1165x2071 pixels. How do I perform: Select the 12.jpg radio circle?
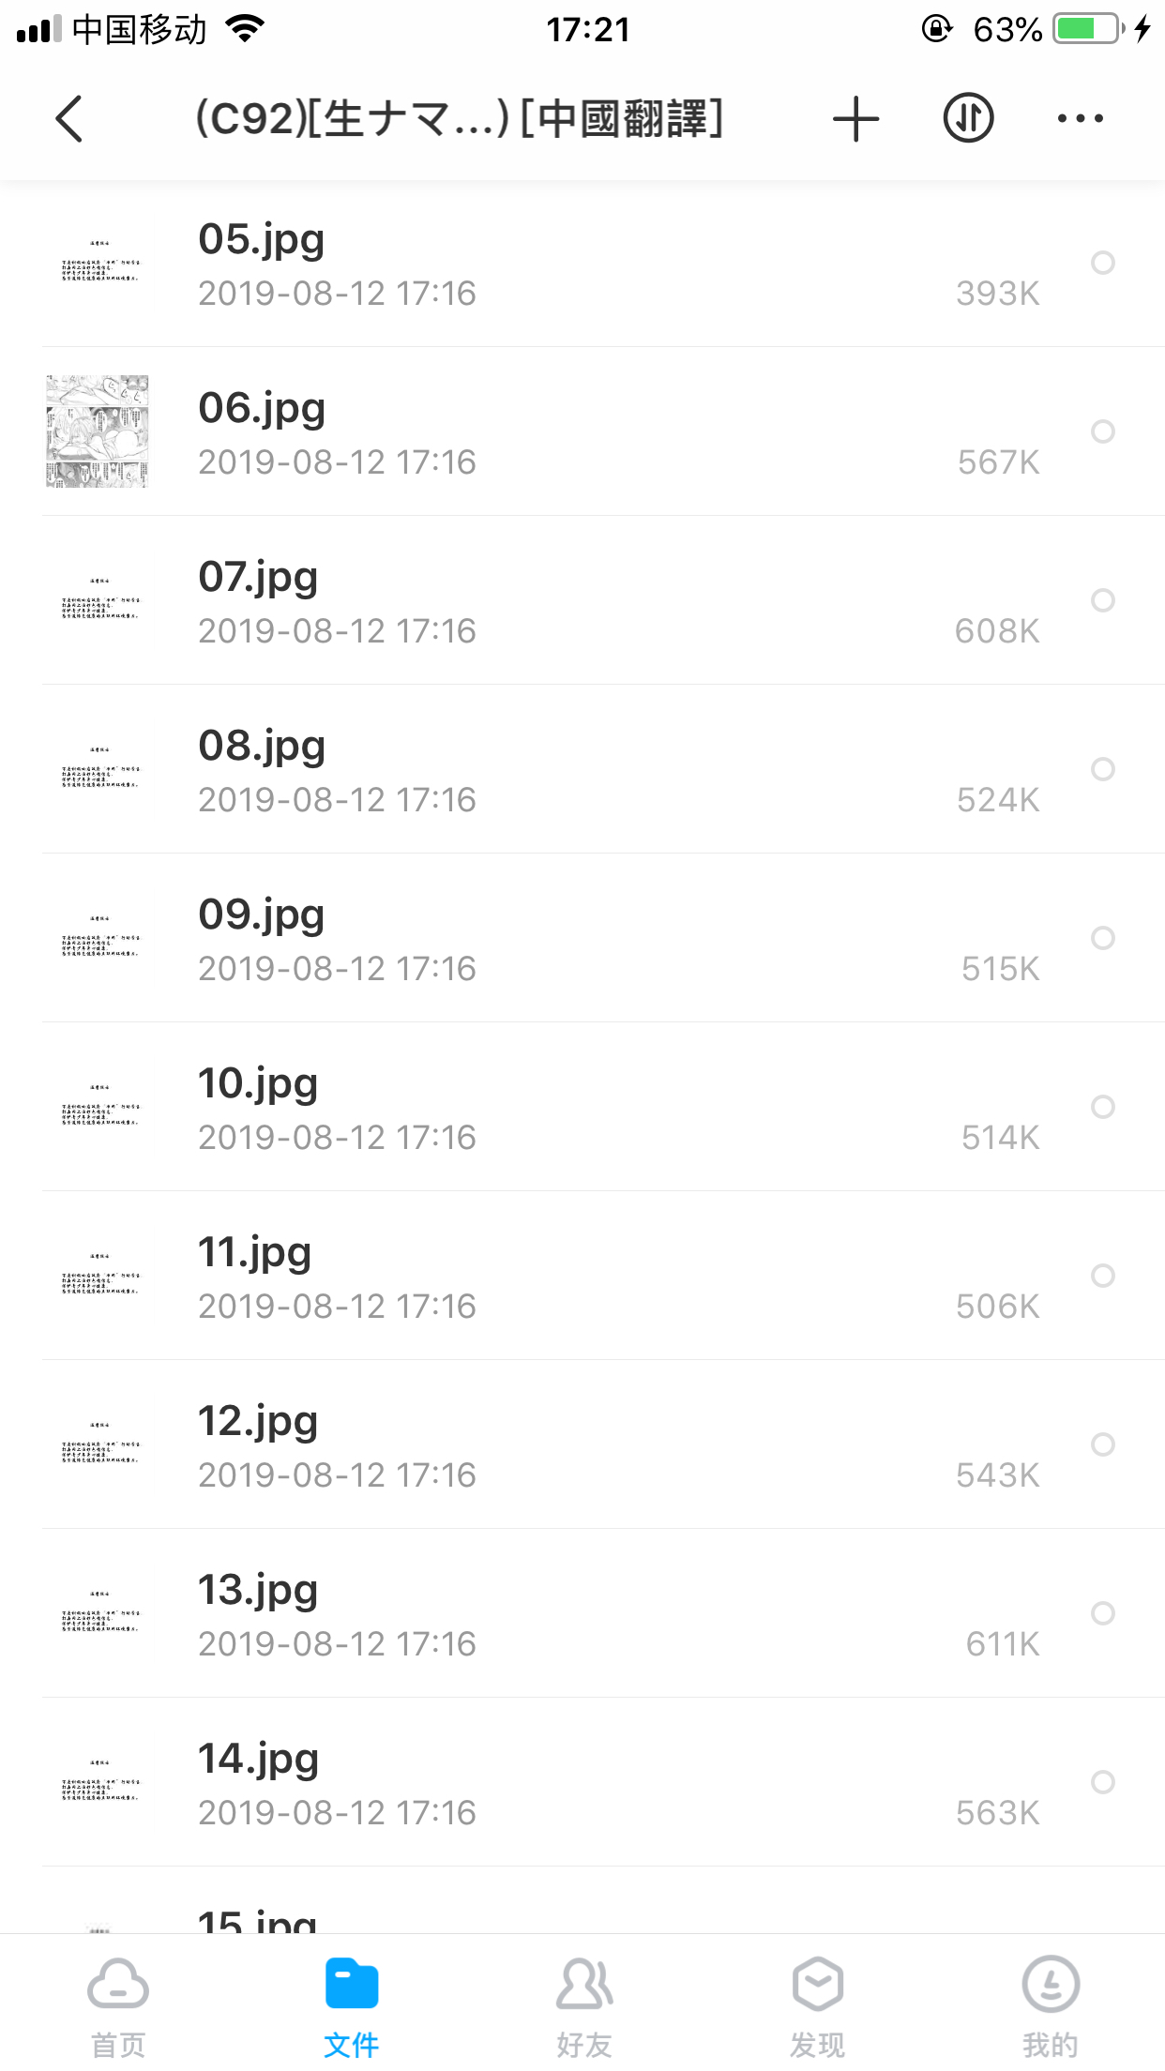[1103, 1444]
